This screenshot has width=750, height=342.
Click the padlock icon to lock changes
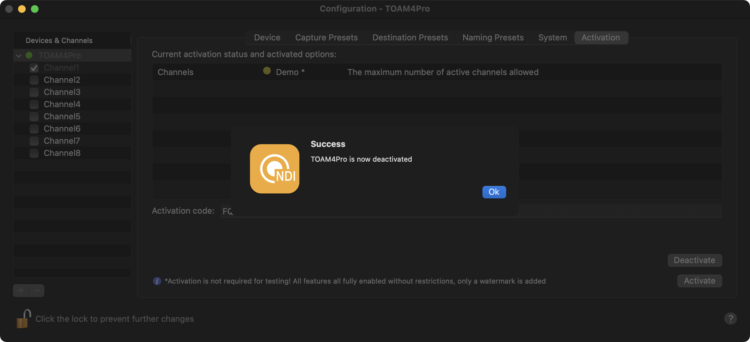coord(23,319)
